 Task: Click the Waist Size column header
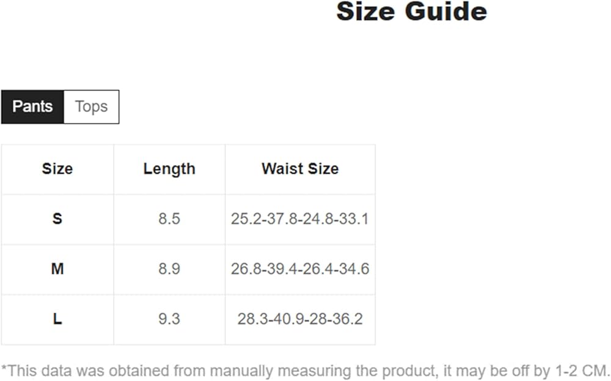300,169
